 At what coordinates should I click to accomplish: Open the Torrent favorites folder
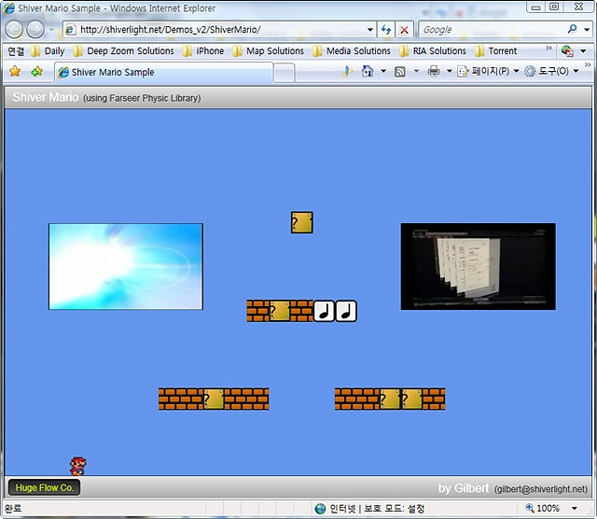(496, 51)
